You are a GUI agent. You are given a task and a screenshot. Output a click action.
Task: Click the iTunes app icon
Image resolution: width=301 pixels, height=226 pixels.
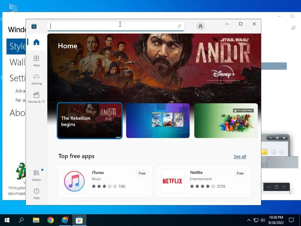coord(74,181)
